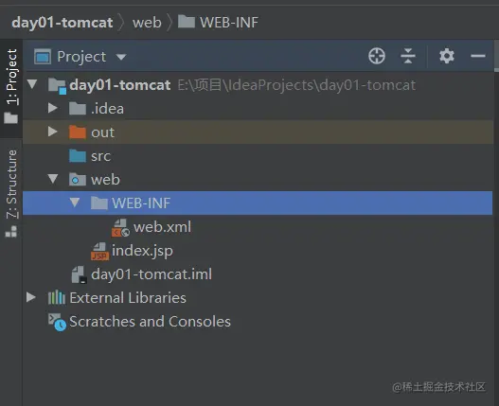Click the web.xml file icon

pos(120,227)
